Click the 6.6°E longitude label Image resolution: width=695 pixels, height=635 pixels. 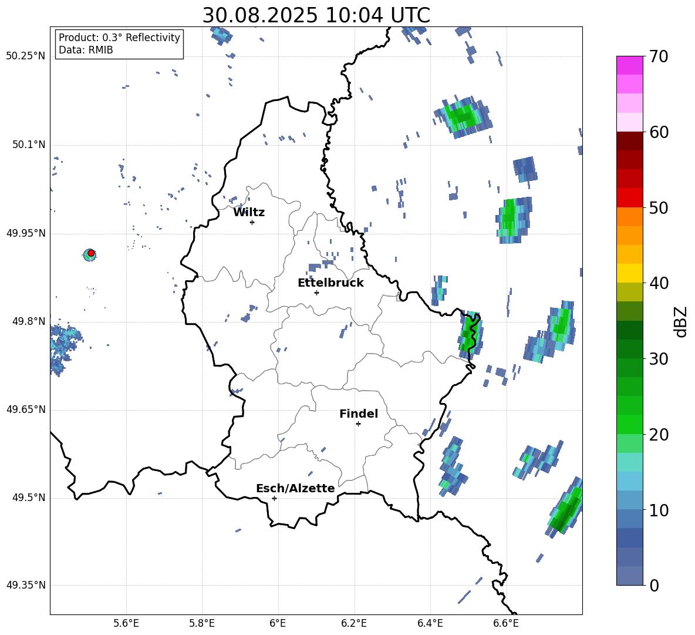[x=506, y=623]
